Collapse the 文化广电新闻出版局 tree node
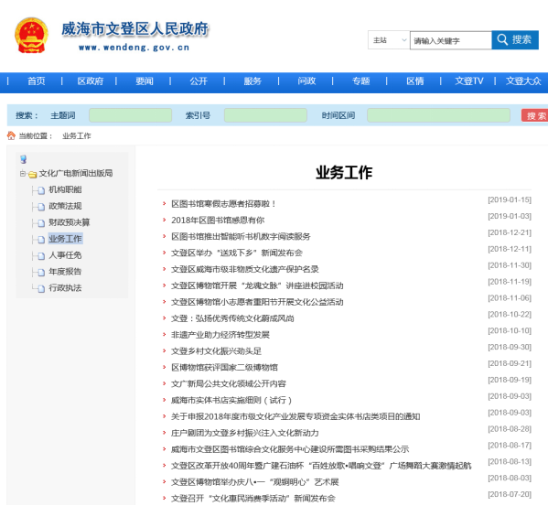The width and height of the screenshot is (548, 506). click(x=22, y=173)
